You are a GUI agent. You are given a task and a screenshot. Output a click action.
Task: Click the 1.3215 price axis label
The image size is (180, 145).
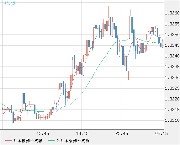pos(172,110)
